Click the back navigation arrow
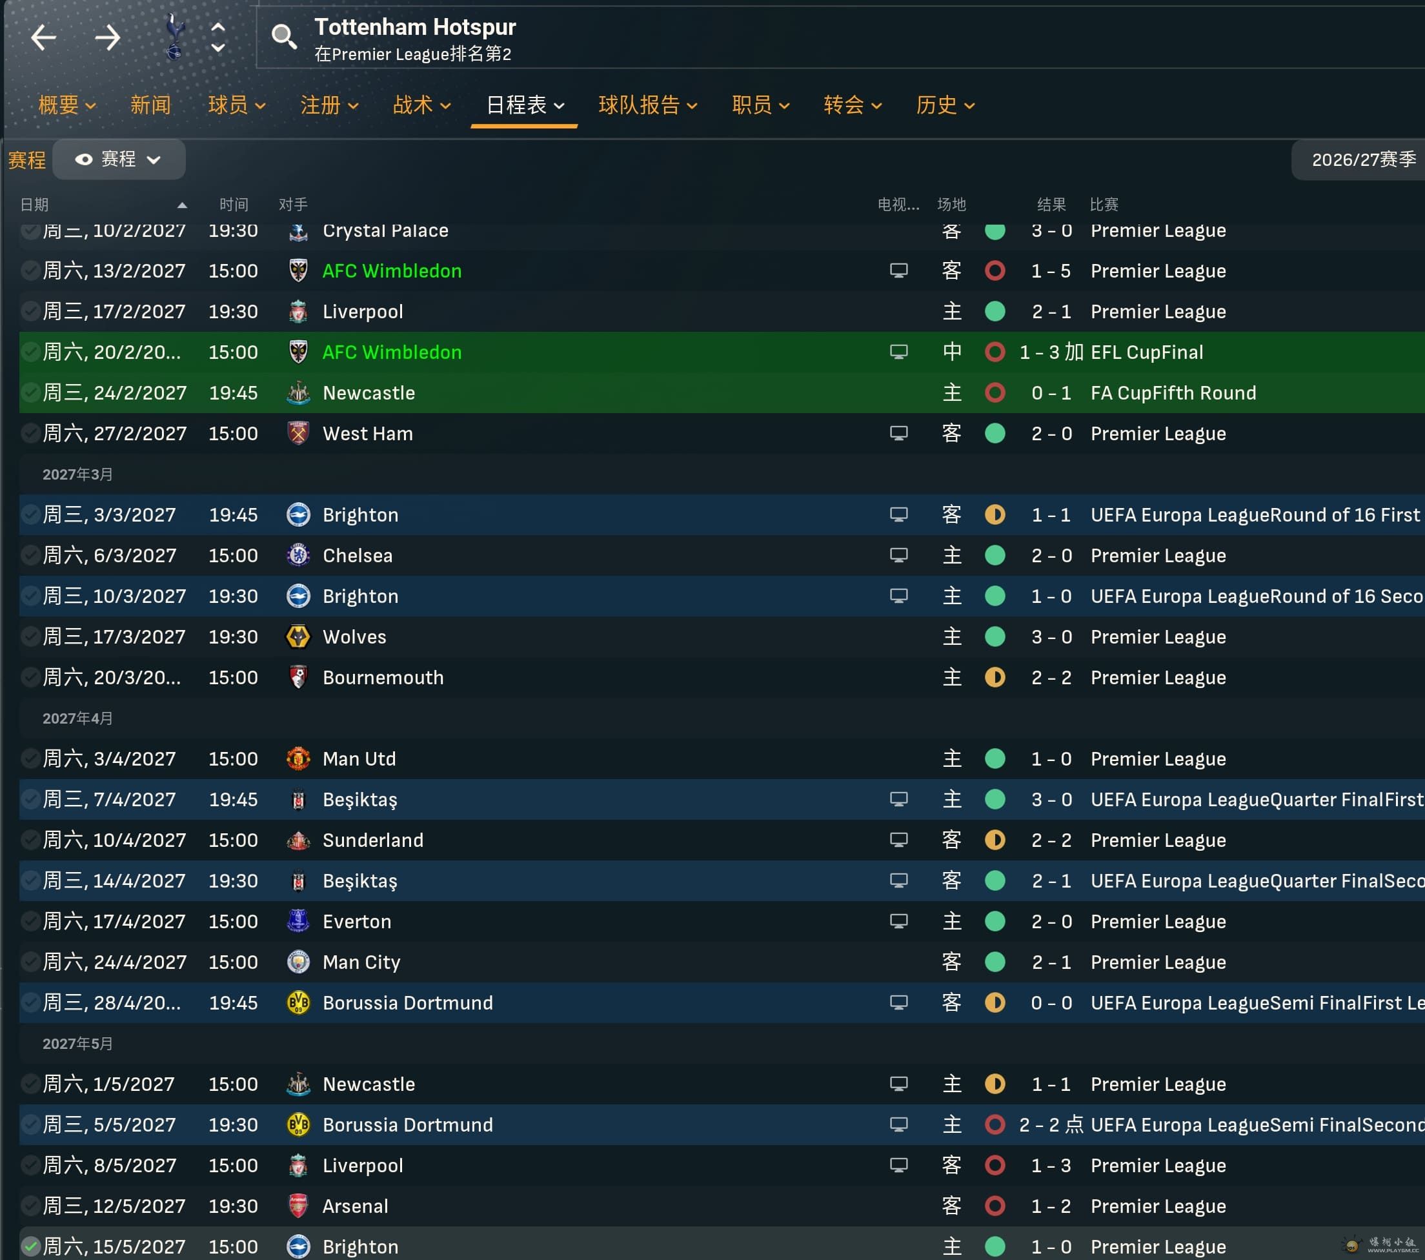Viewport: 1425px width, 1260px height. click(43, 37)
